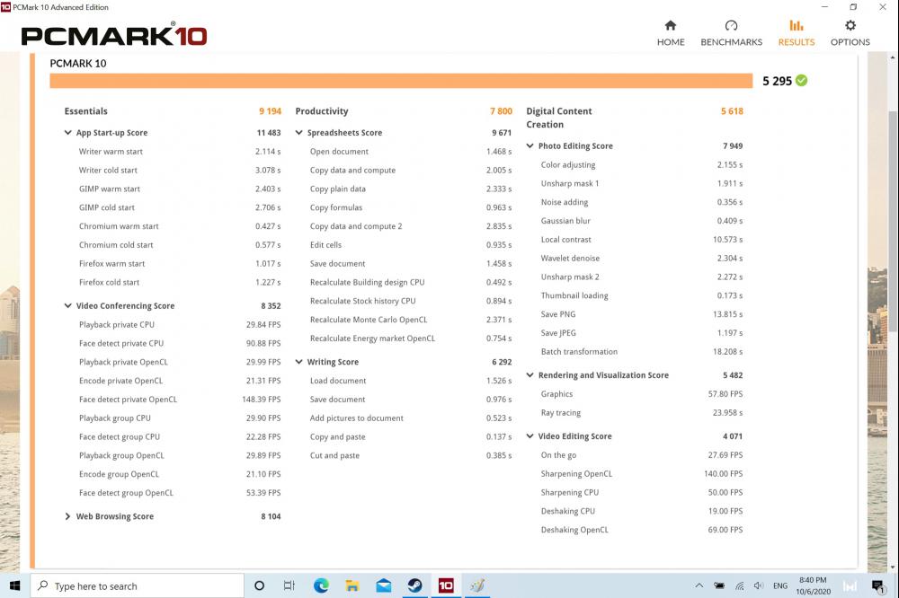This screenshot has height=598, width=899.
Task: Open the clock showing 8:40 PM
Action: tap(813, 585)
